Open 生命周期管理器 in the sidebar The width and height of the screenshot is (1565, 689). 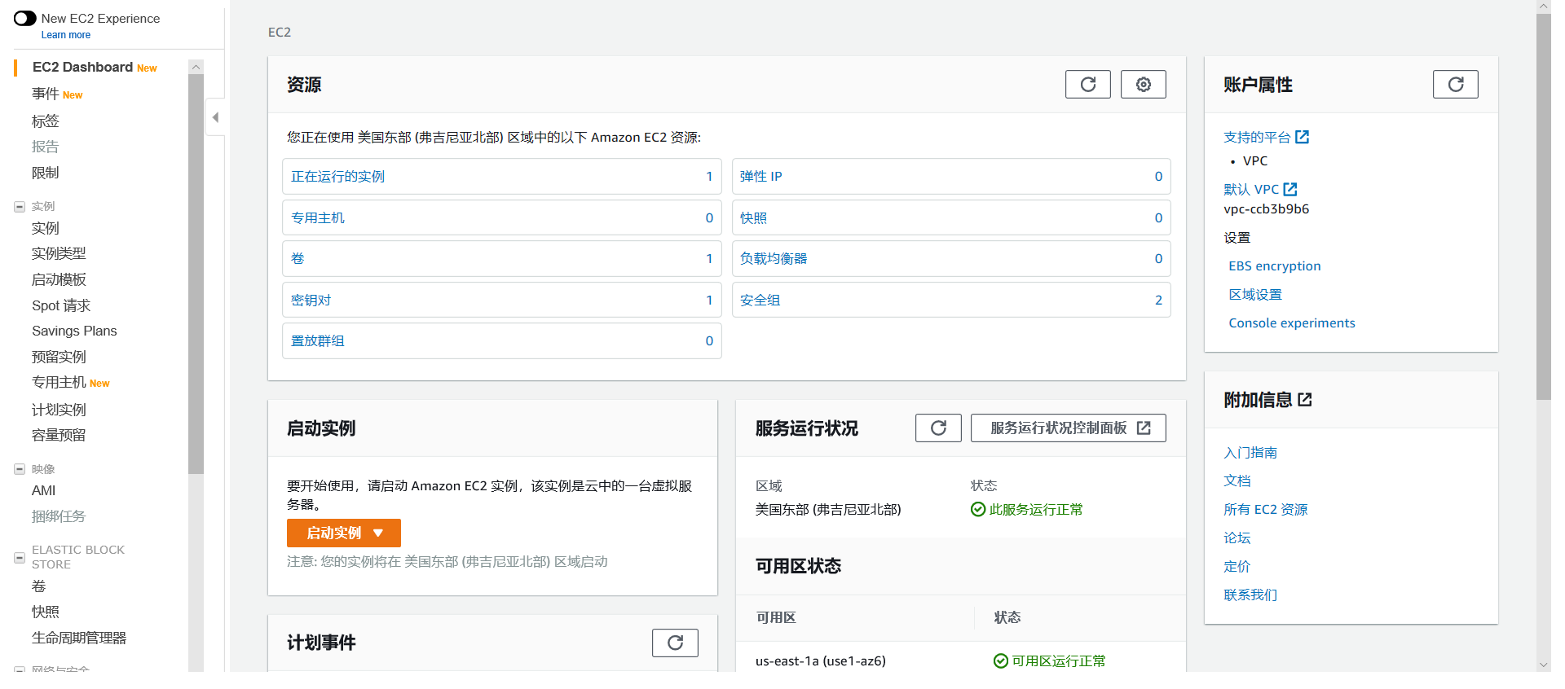coord(79,638)
